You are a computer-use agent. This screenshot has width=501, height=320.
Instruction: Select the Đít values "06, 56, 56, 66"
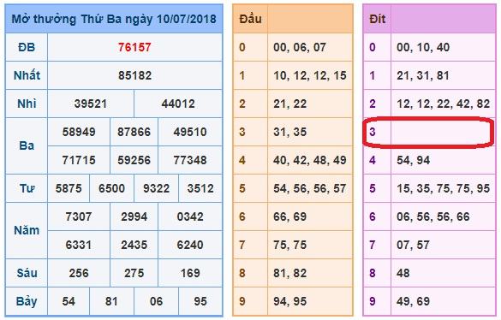tap(433, 216)
